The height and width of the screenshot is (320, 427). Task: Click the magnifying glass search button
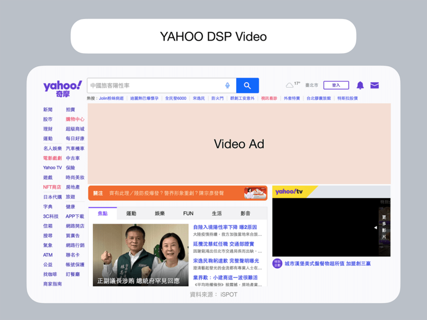pyautogui.click(x=247, y=85)
